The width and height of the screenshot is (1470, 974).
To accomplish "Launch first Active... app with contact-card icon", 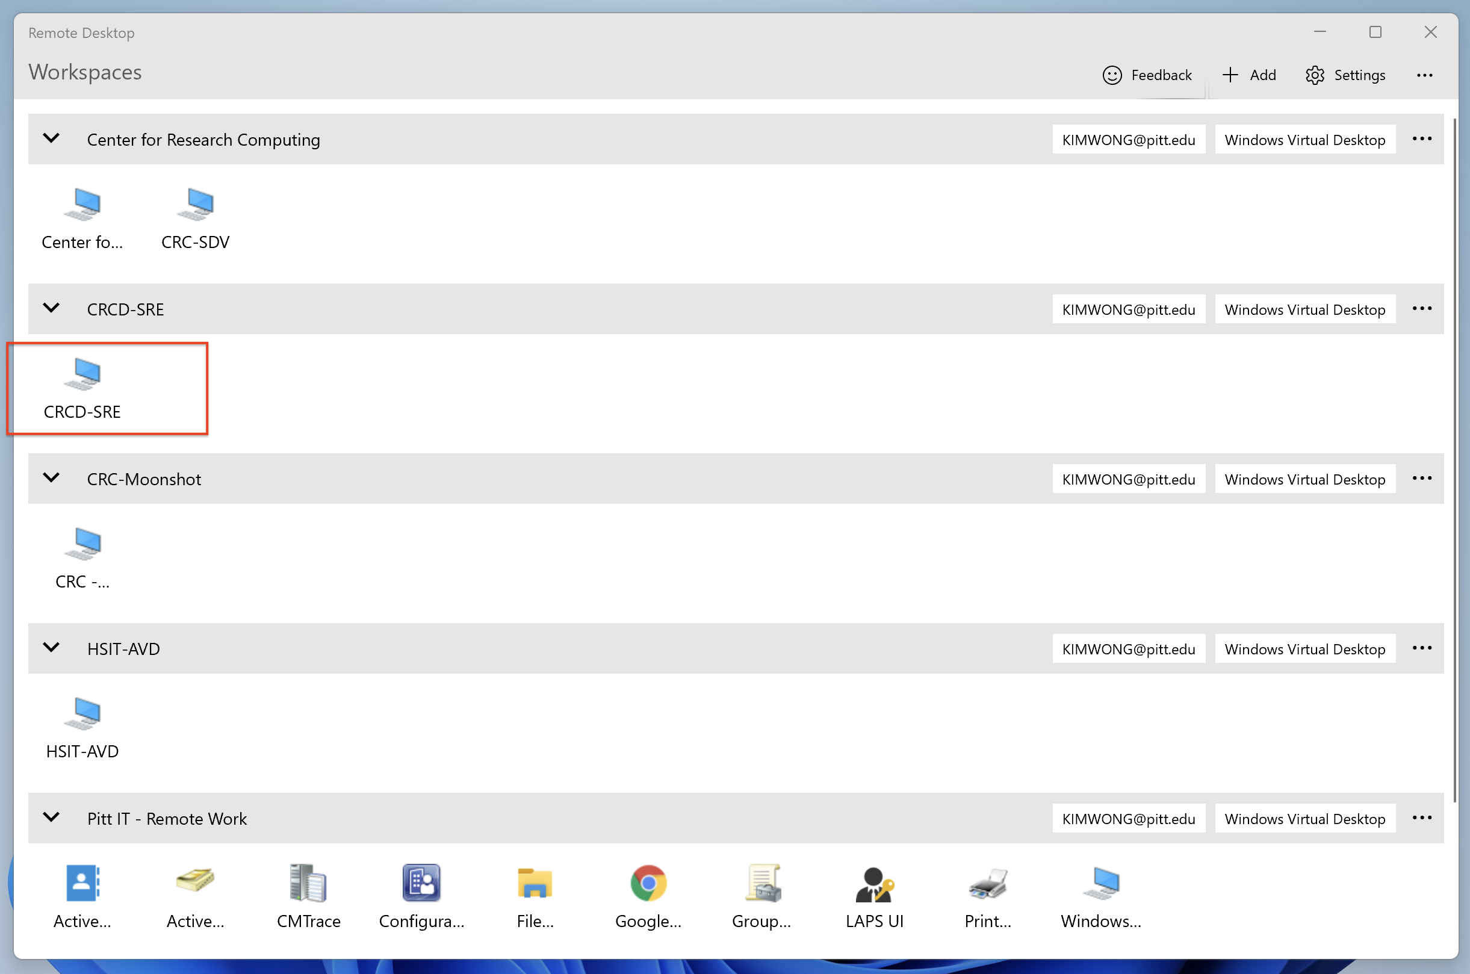I will [82, 898].
